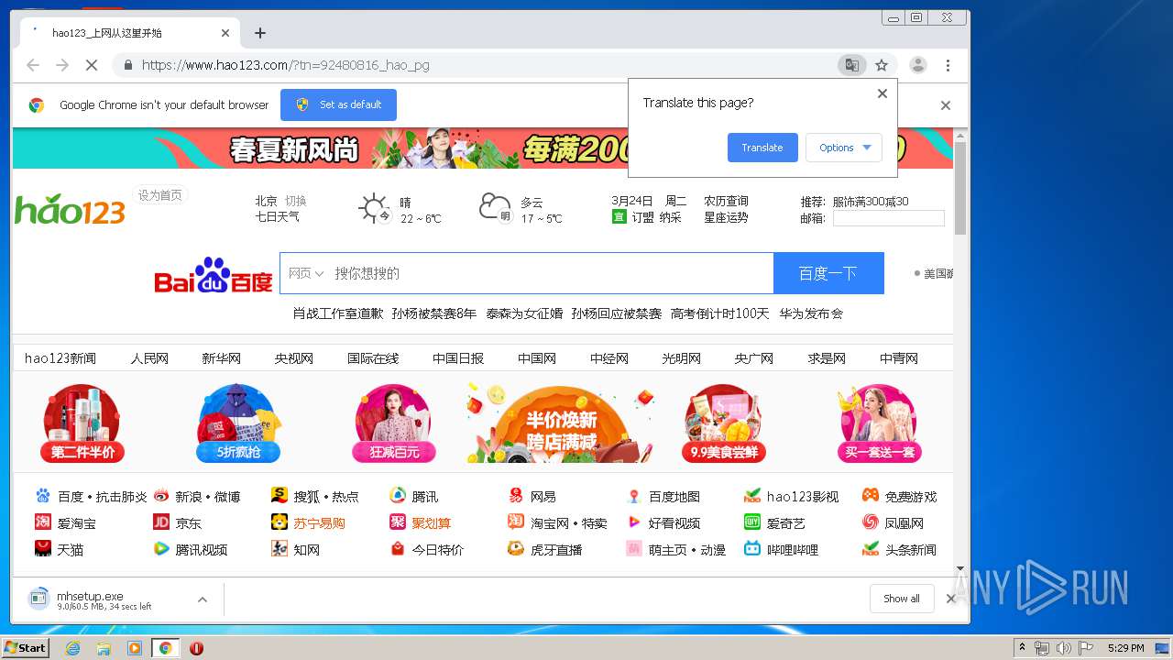This screenshot has width=1173, height=660.
Task: Open the 天猫 site icon
Action: (x=43, y=549)
